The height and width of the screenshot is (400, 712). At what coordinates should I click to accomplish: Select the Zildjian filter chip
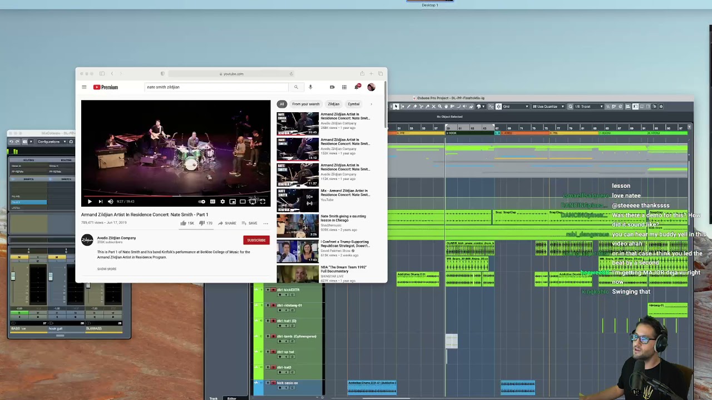click(334, 104)
